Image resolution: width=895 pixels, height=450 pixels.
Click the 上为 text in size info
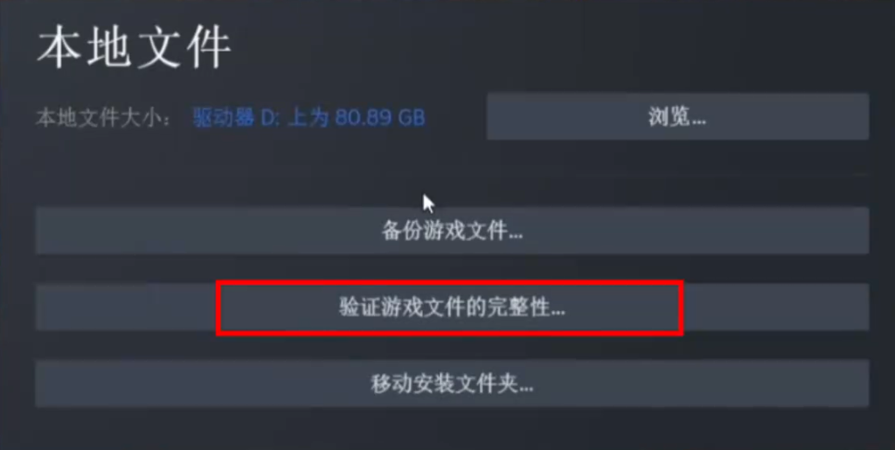(309, 118)
